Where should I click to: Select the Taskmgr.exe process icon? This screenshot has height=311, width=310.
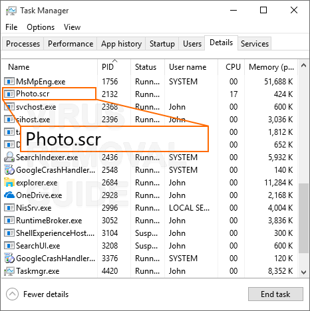9,271
